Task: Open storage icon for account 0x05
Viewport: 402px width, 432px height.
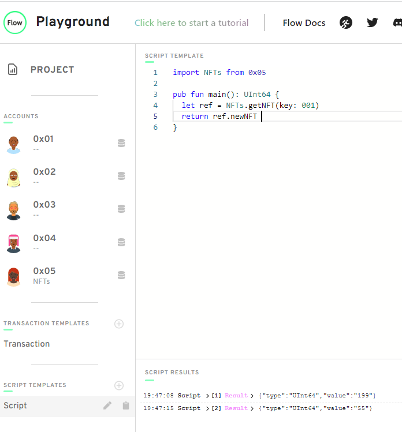Action: point(121,275)
